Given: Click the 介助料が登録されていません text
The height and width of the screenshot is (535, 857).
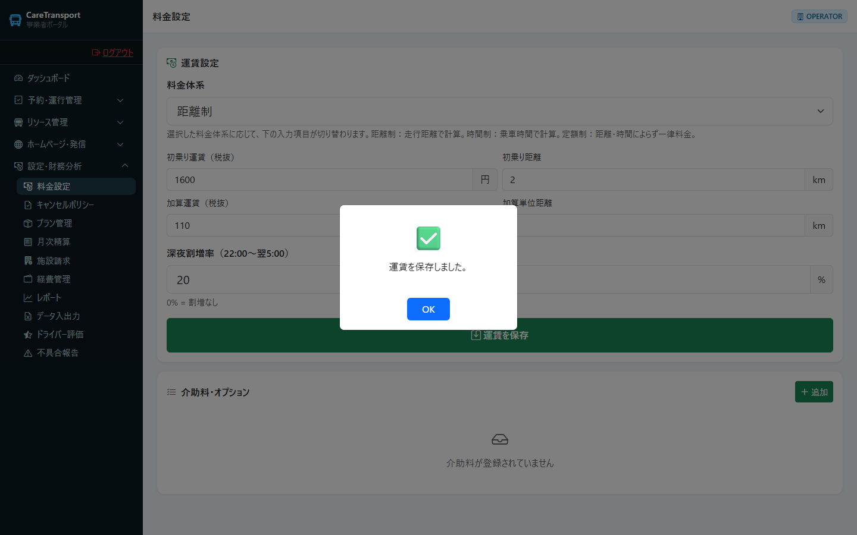Looking at the screenshot, I should [x=500, y=463].
